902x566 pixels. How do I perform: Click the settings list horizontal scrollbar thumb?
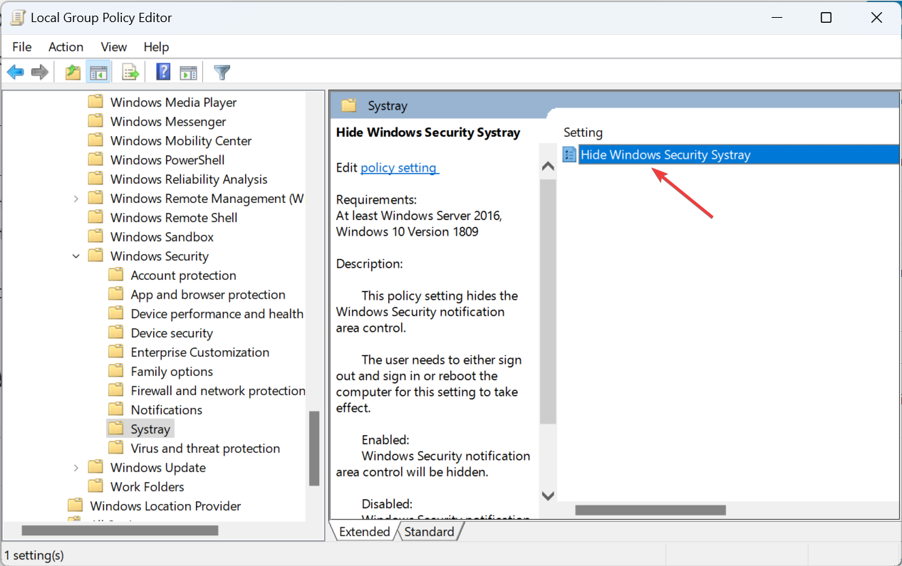coord(650,510)
